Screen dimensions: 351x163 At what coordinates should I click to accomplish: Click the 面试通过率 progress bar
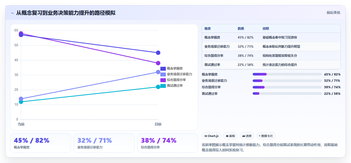[x=287, y=93]
